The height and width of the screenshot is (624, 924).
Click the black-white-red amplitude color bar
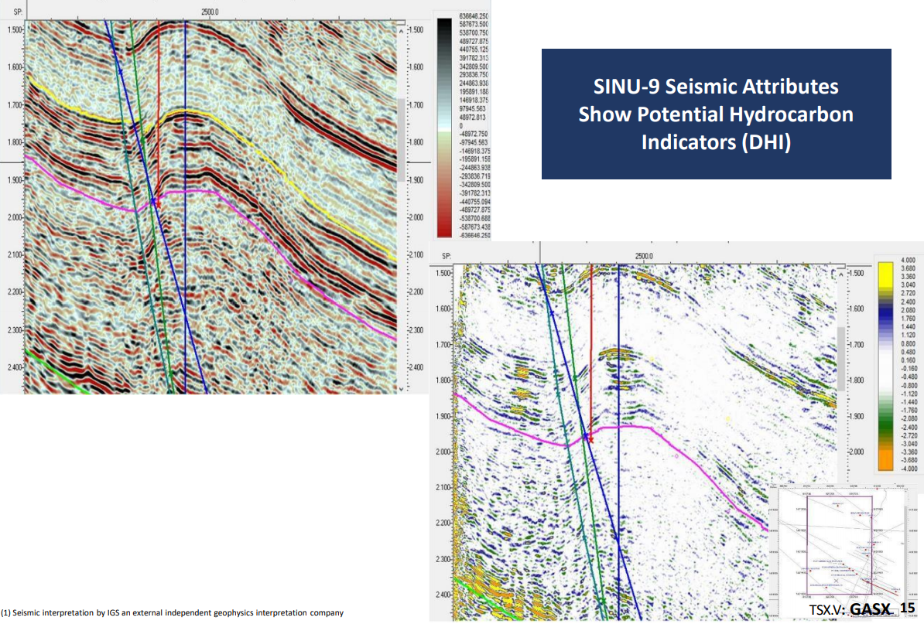click(x=444, y=128)
